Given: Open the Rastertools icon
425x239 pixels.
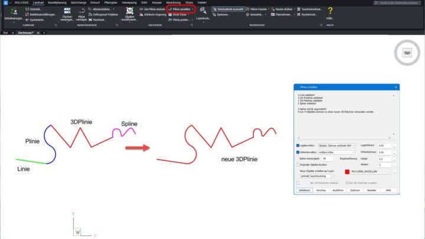Looking at the screenshot, I should point(299,15).
